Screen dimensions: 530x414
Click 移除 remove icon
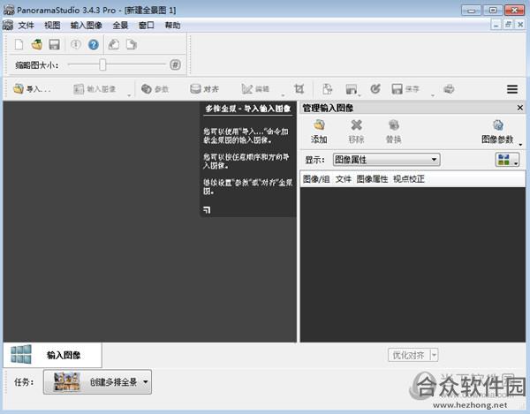click(356, 132)
